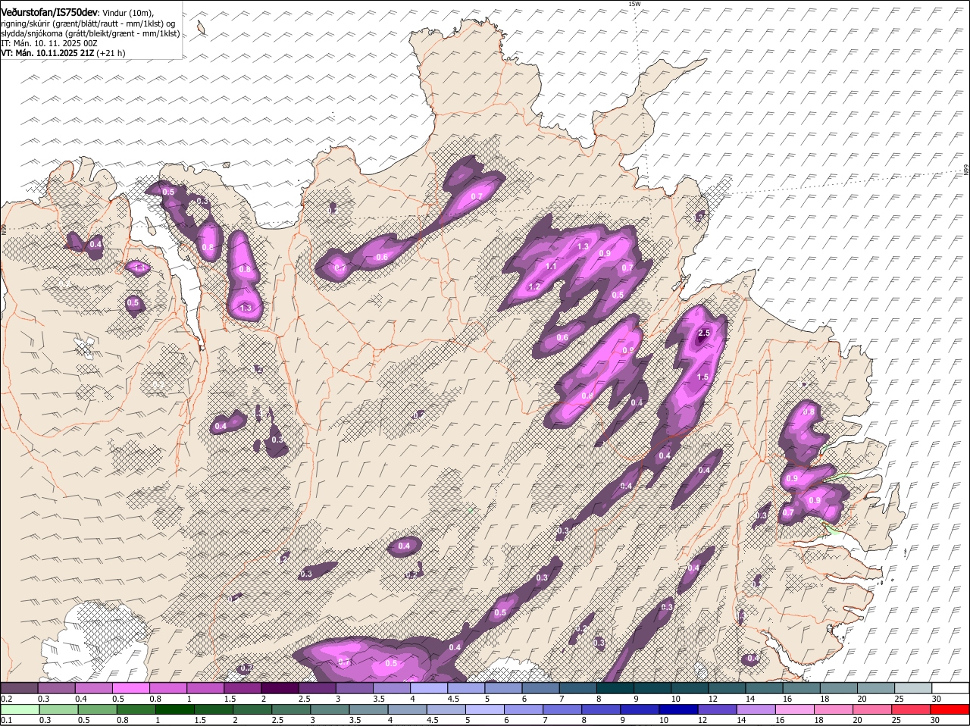Click lavender lower swatch between 14 and 16
The image size is (970, 726).
[756, 709]
